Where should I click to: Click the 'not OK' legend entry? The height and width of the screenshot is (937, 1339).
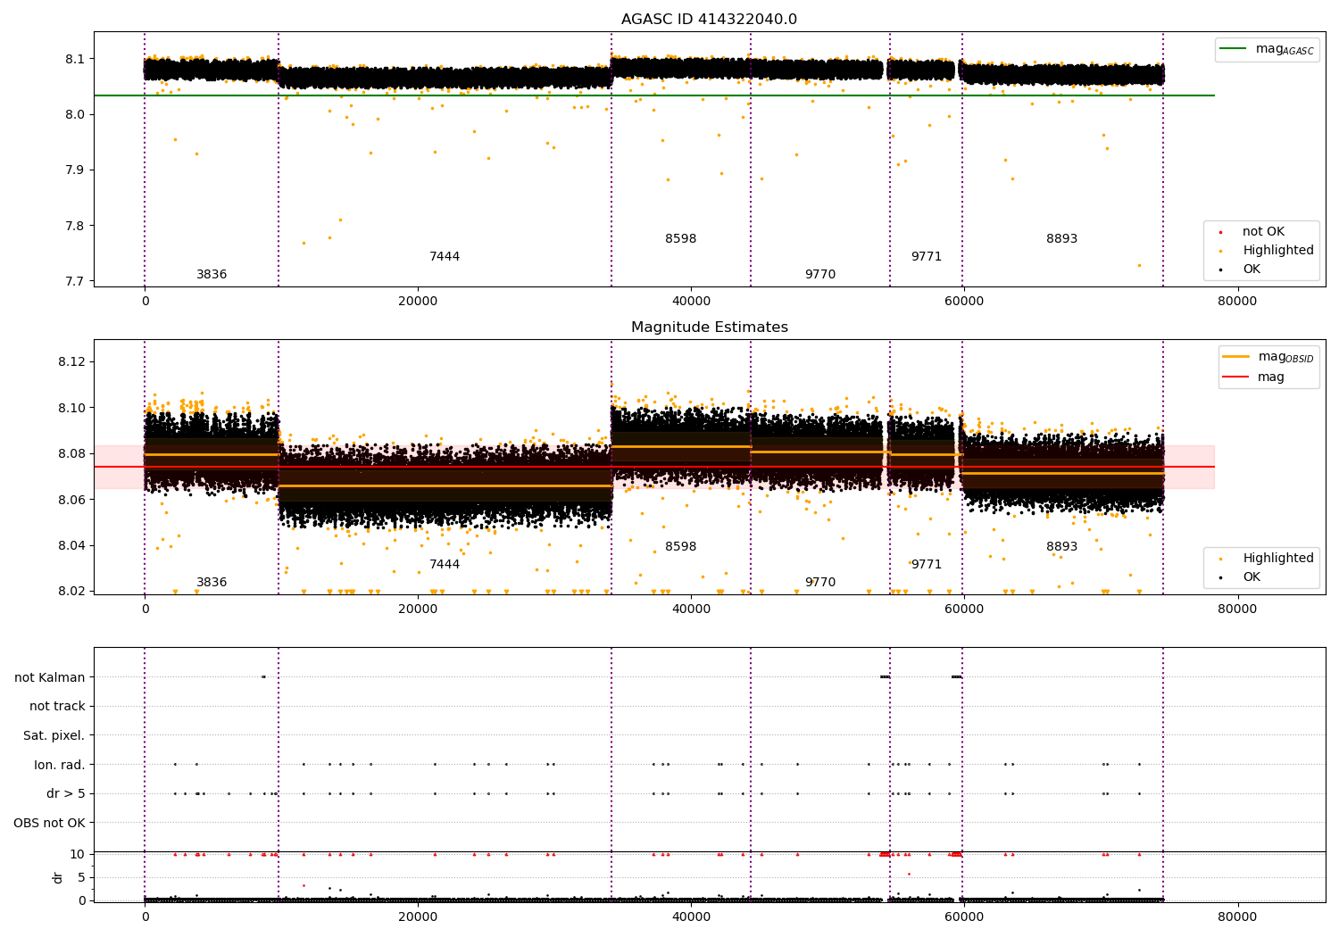tap(1262, 232)
